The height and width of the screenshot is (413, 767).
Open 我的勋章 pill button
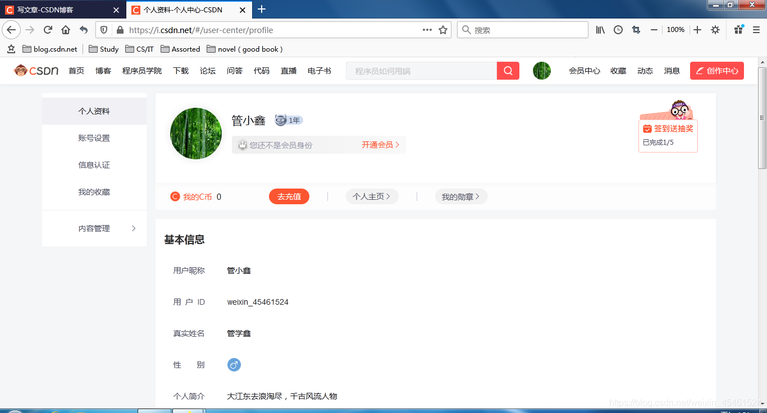point(461,196)
